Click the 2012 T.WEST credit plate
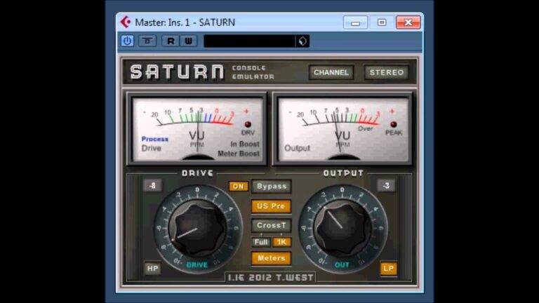This screenshot has height=303, width=539. (x=270, y=277)
